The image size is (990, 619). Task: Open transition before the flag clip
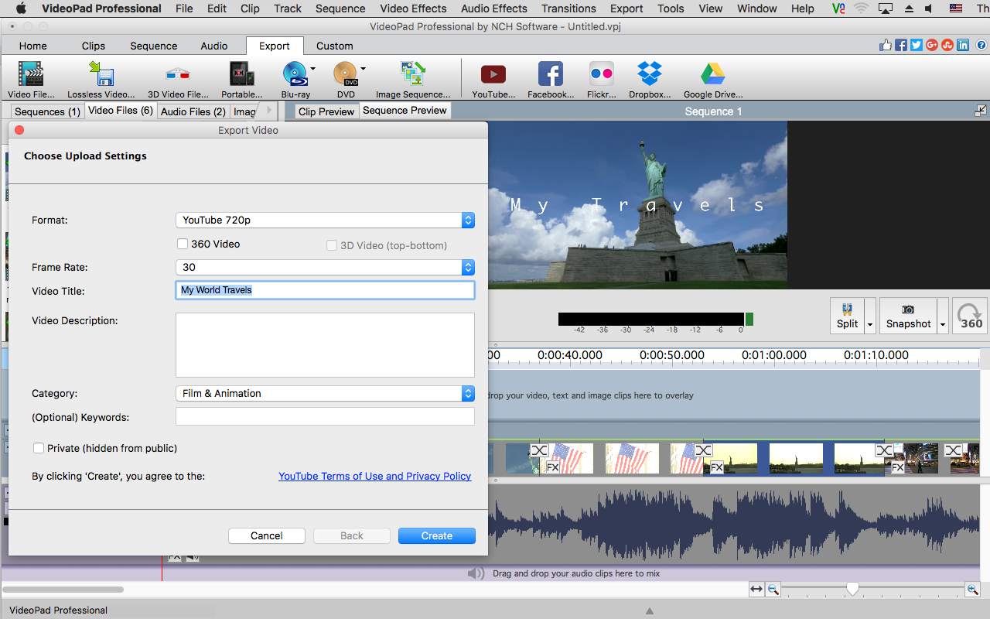click(539, 450)
